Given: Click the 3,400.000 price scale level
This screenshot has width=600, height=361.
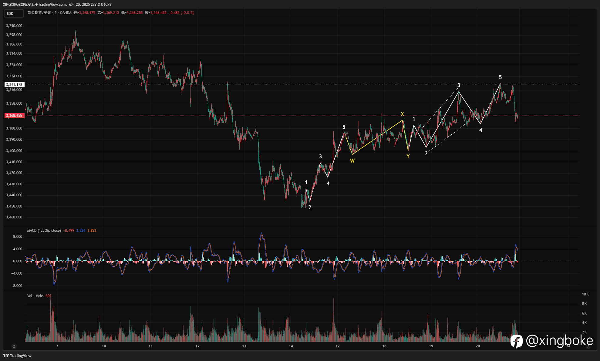Looking at the screenshot, I should [x=14, y=151].
